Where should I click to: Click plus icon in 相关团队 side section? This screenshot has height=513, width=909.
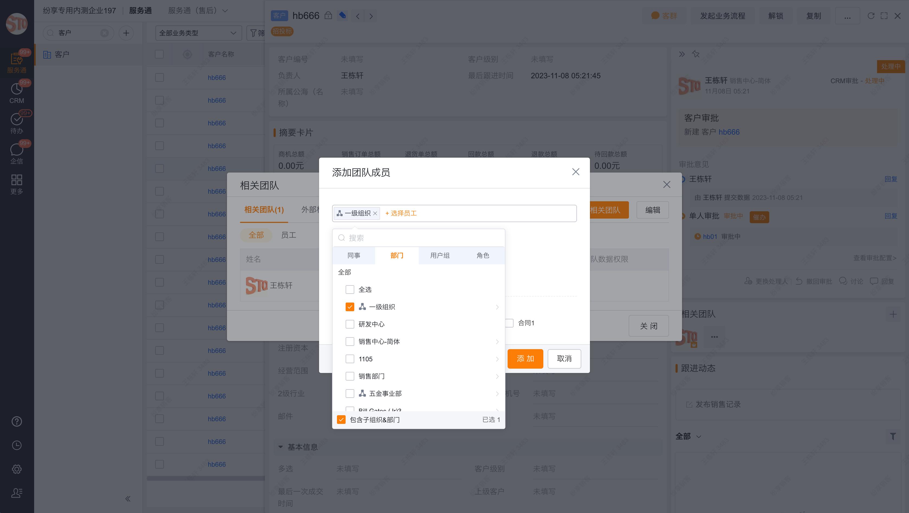point(893,314)
